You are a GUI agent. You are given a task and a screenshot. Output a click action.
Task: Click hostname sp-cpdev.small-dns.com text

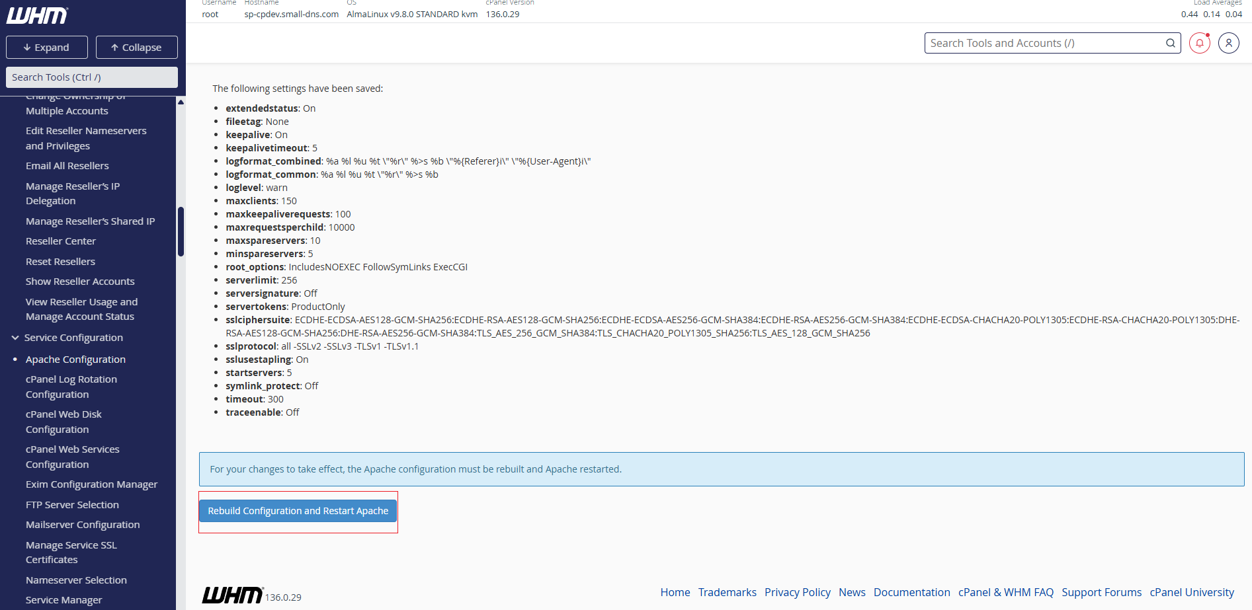pos(291,14)
